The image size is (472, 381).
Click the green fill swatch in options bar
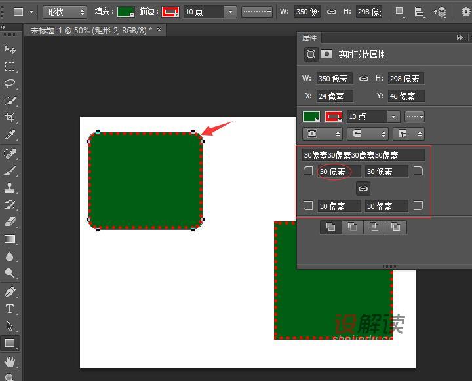click(126, 12)
